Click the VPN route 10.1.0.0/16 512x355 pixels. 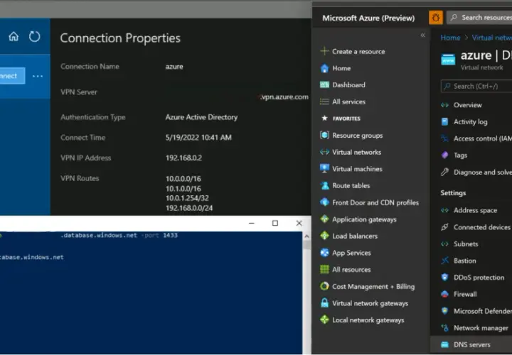[x=183, y=188]
